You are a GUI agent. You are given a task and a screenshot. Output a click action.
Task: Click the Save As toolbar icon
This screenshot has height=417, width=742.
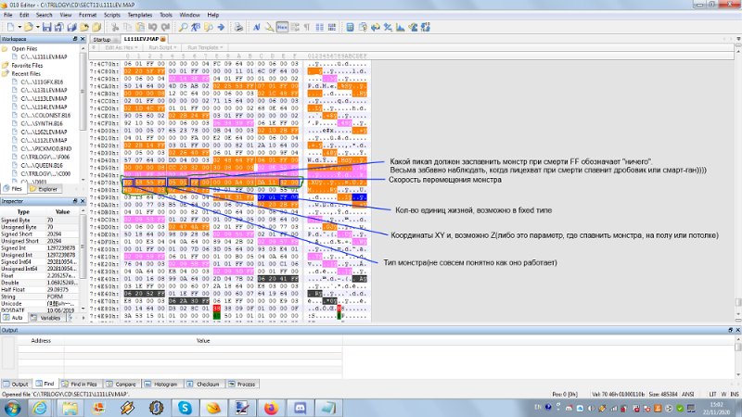tap(58, 27)
